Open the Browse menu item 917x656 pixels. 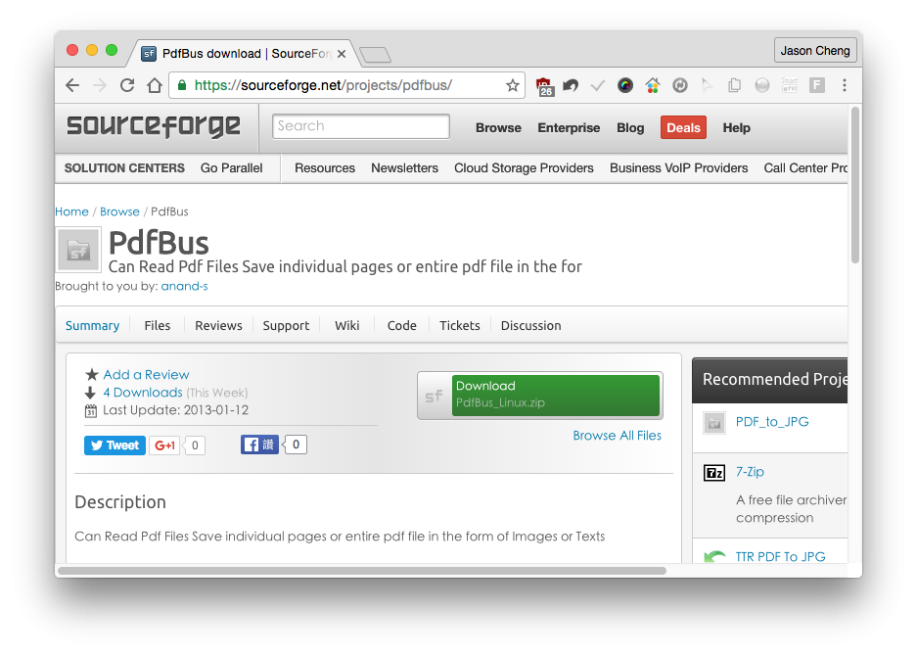tap(498, 127)
